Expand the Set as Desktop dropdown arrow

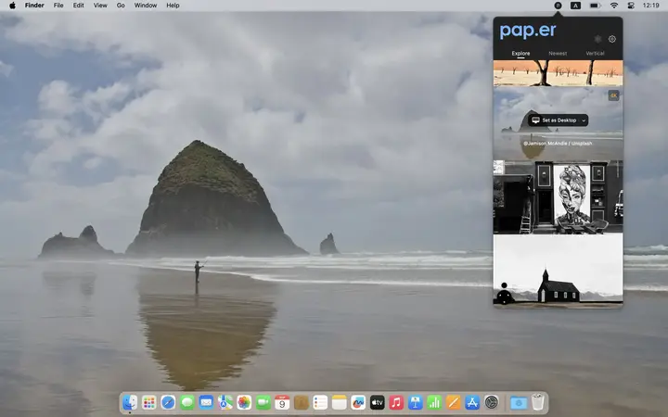tap(584, 120)
